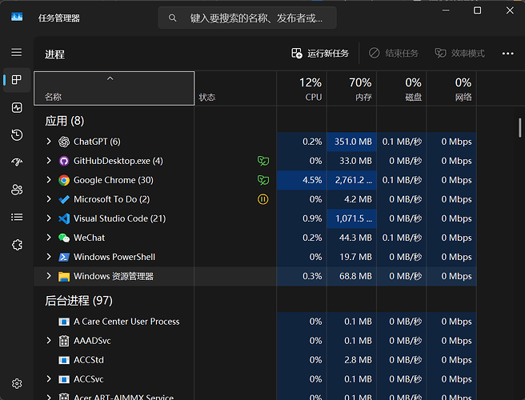Image resolution: width=525 pixels, height=400 pixels.
Task: Click Google Chrome memory value 2,761.2
Action: 353,180
